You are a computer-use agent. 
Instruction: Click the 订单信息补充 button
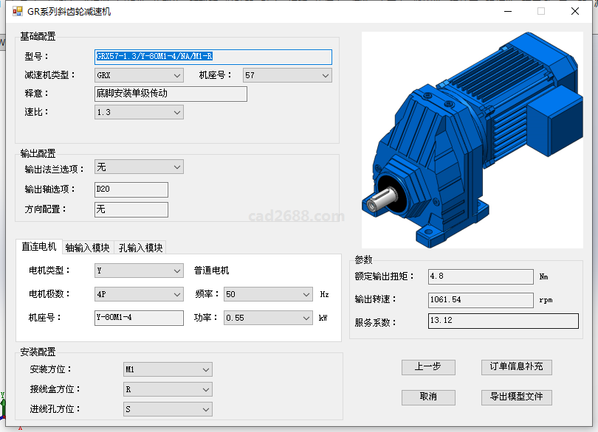pos(516,367)
